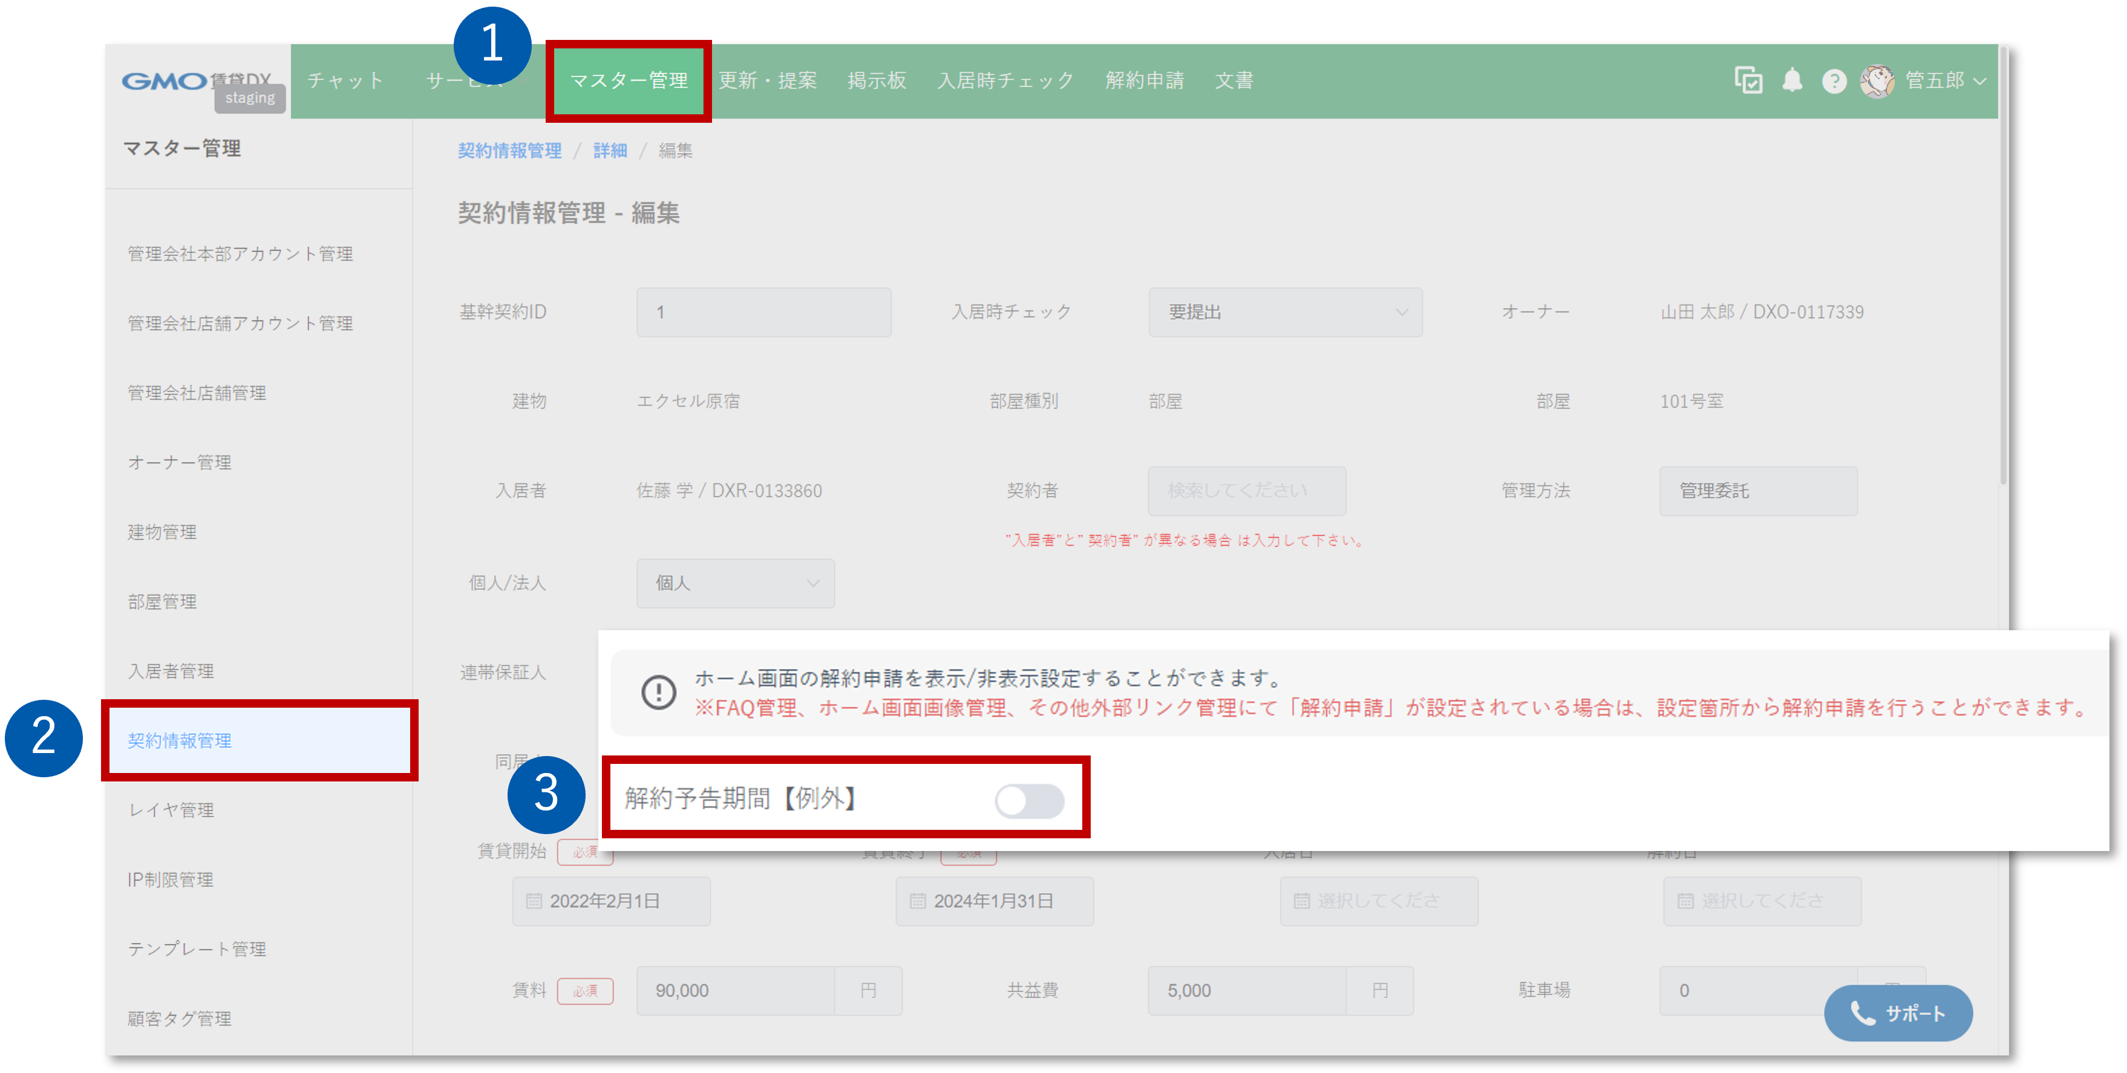Open notifications with the bell icon
This screenshot has height=1073, width=2127.
[x=1792, y=80]
